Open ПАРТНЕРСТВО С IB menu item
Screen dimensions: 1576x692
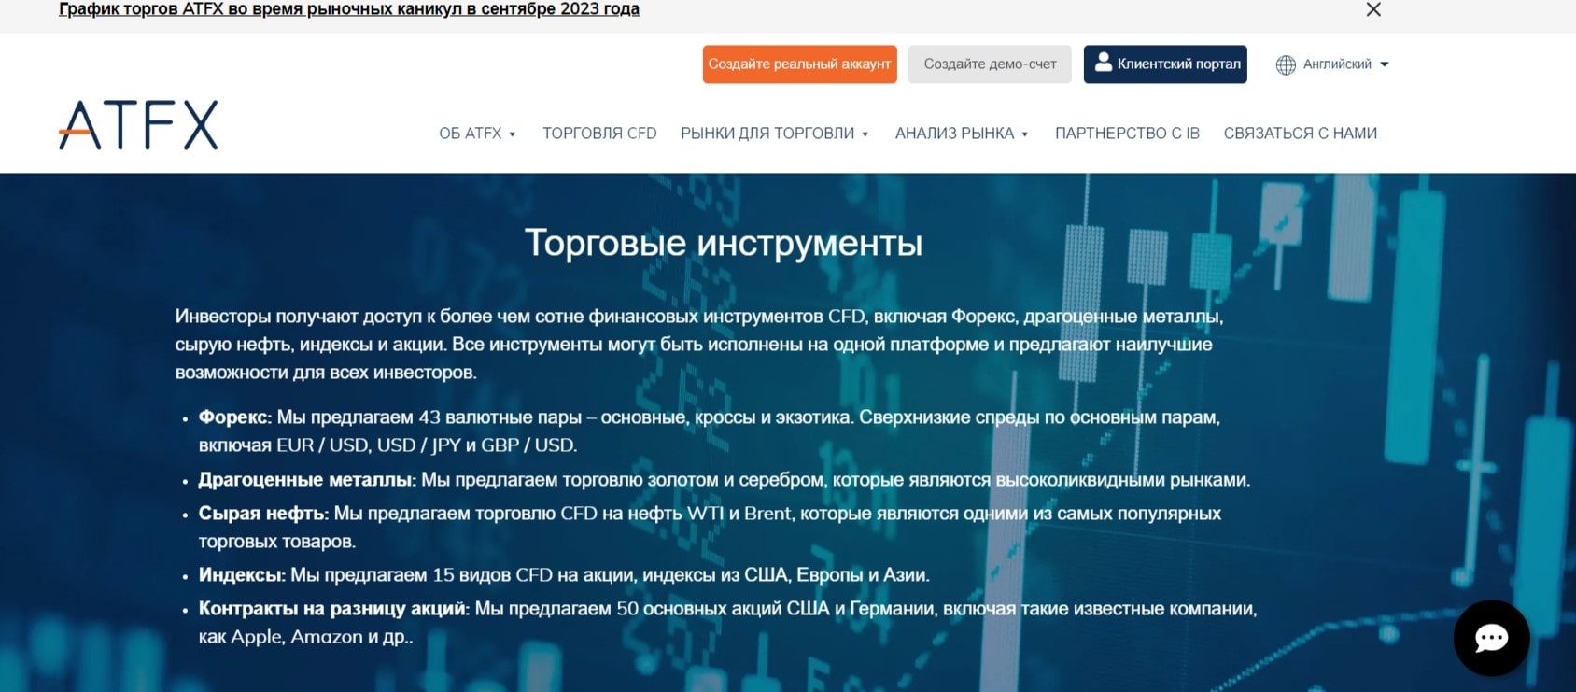pos(1127,134)
